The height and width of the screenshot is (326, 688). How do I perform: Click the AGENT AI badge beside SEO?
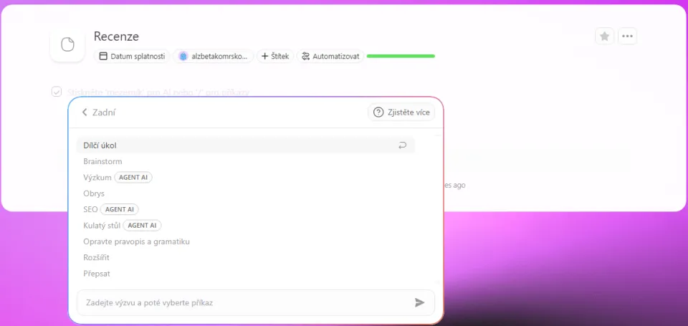point(120,209)
